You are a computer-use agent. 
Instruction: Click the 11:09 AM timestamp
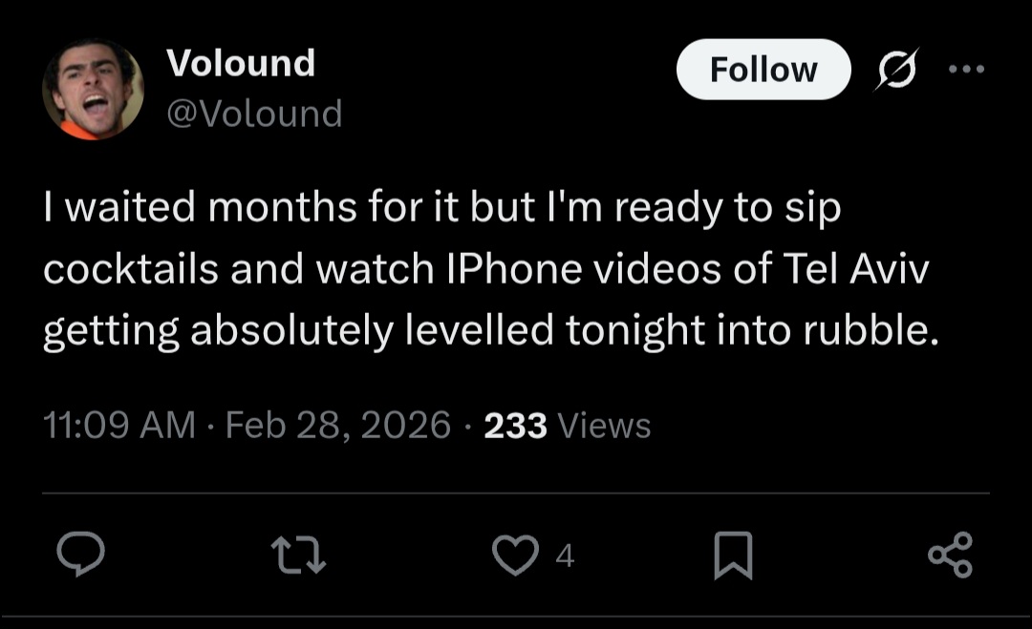(119, 425)
